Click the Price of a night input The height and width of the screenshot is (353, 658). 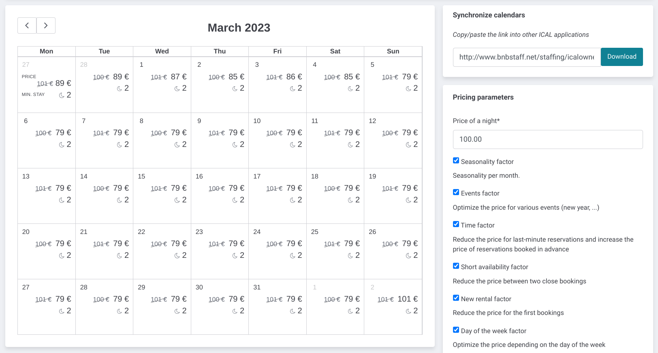pyautogui.click(x=547, y=139)
